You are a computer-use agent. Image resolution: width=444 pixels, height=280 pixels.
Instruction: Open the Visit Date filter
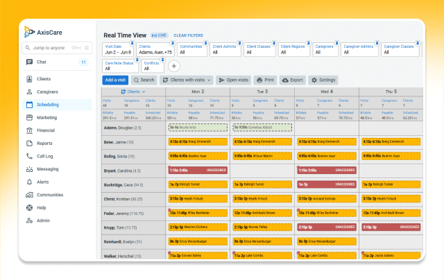118,49
